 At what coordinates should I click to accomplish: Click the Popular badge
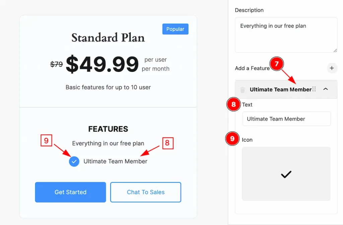pyautogui.click(x=175, y=29)
